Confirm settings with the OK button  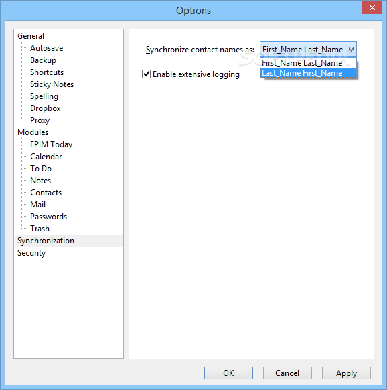pos(228,373)
